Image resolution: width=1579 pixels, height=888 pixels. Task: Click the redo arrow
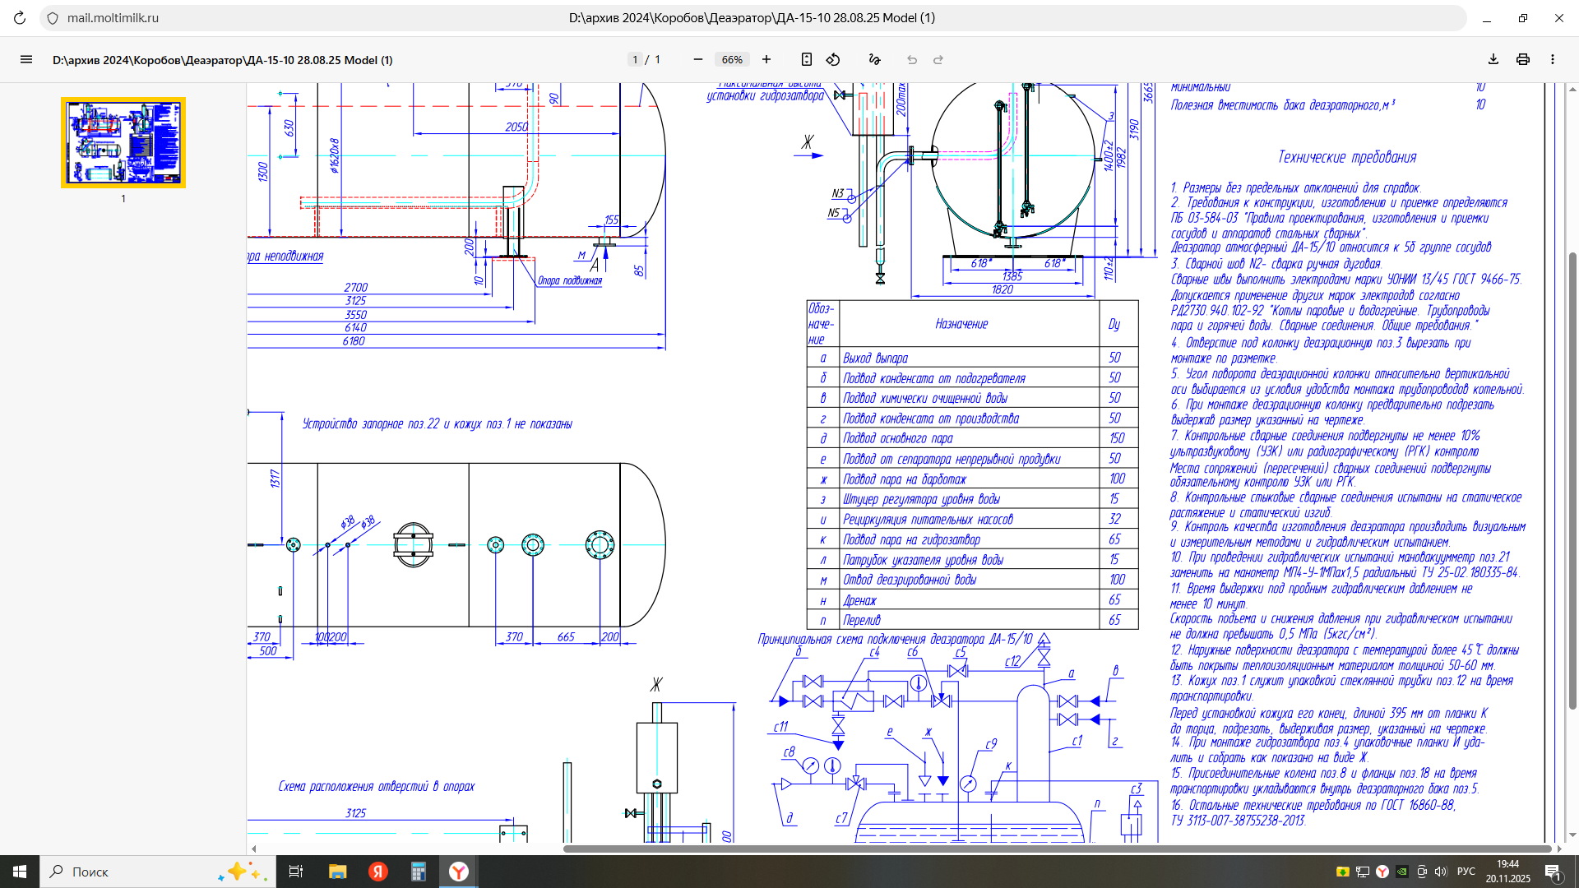coord(938,59)
